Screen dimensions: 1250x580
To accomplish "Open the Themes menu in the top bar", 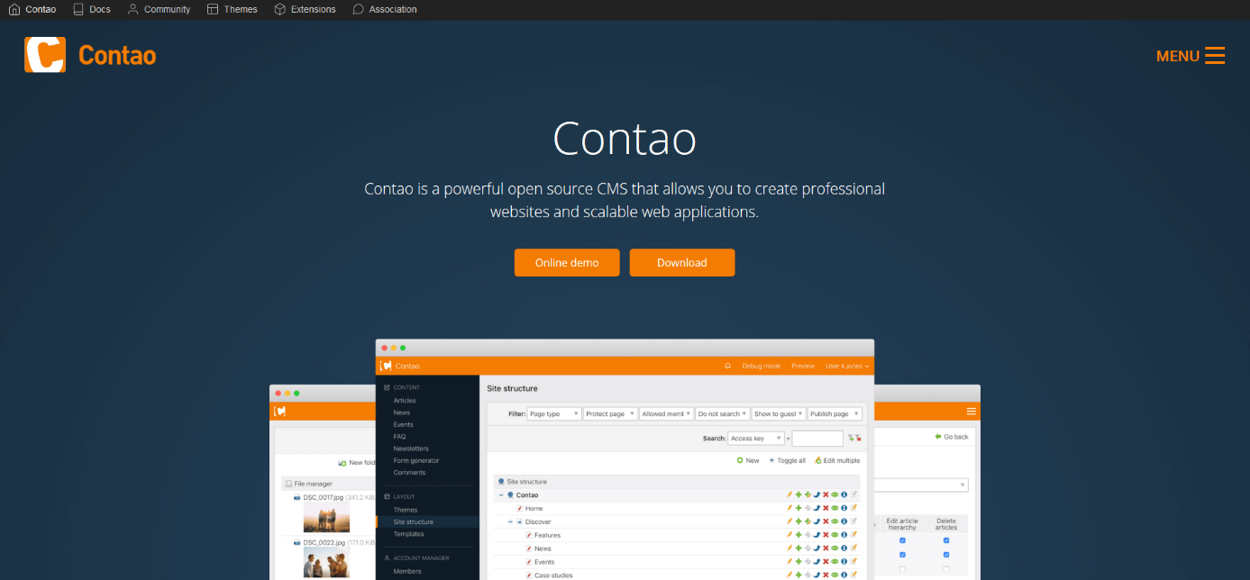I will click(x=233, y=9).
